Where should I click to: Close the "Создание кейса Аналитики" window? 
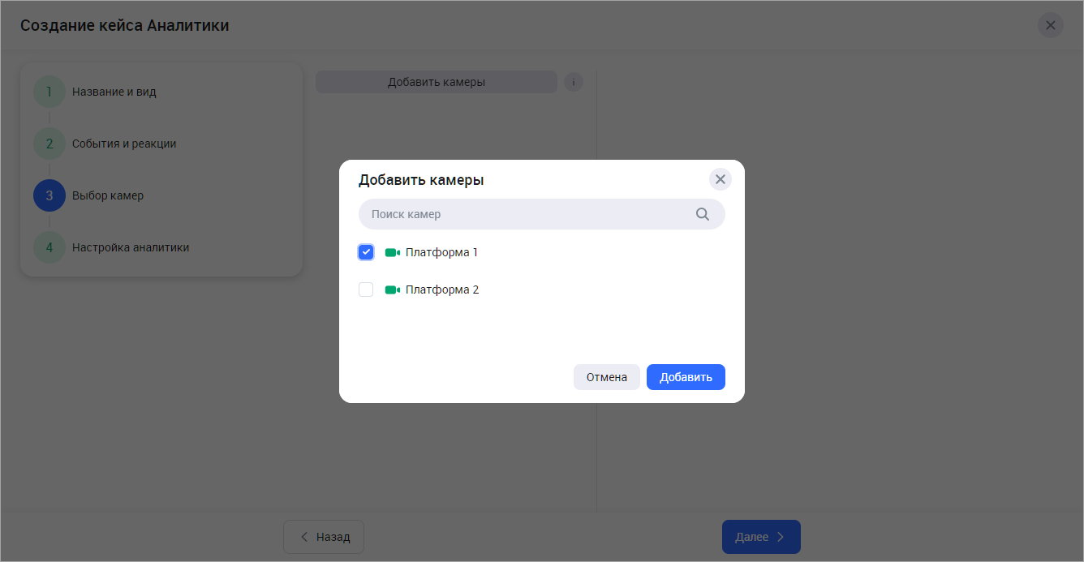click(1050, 25)
